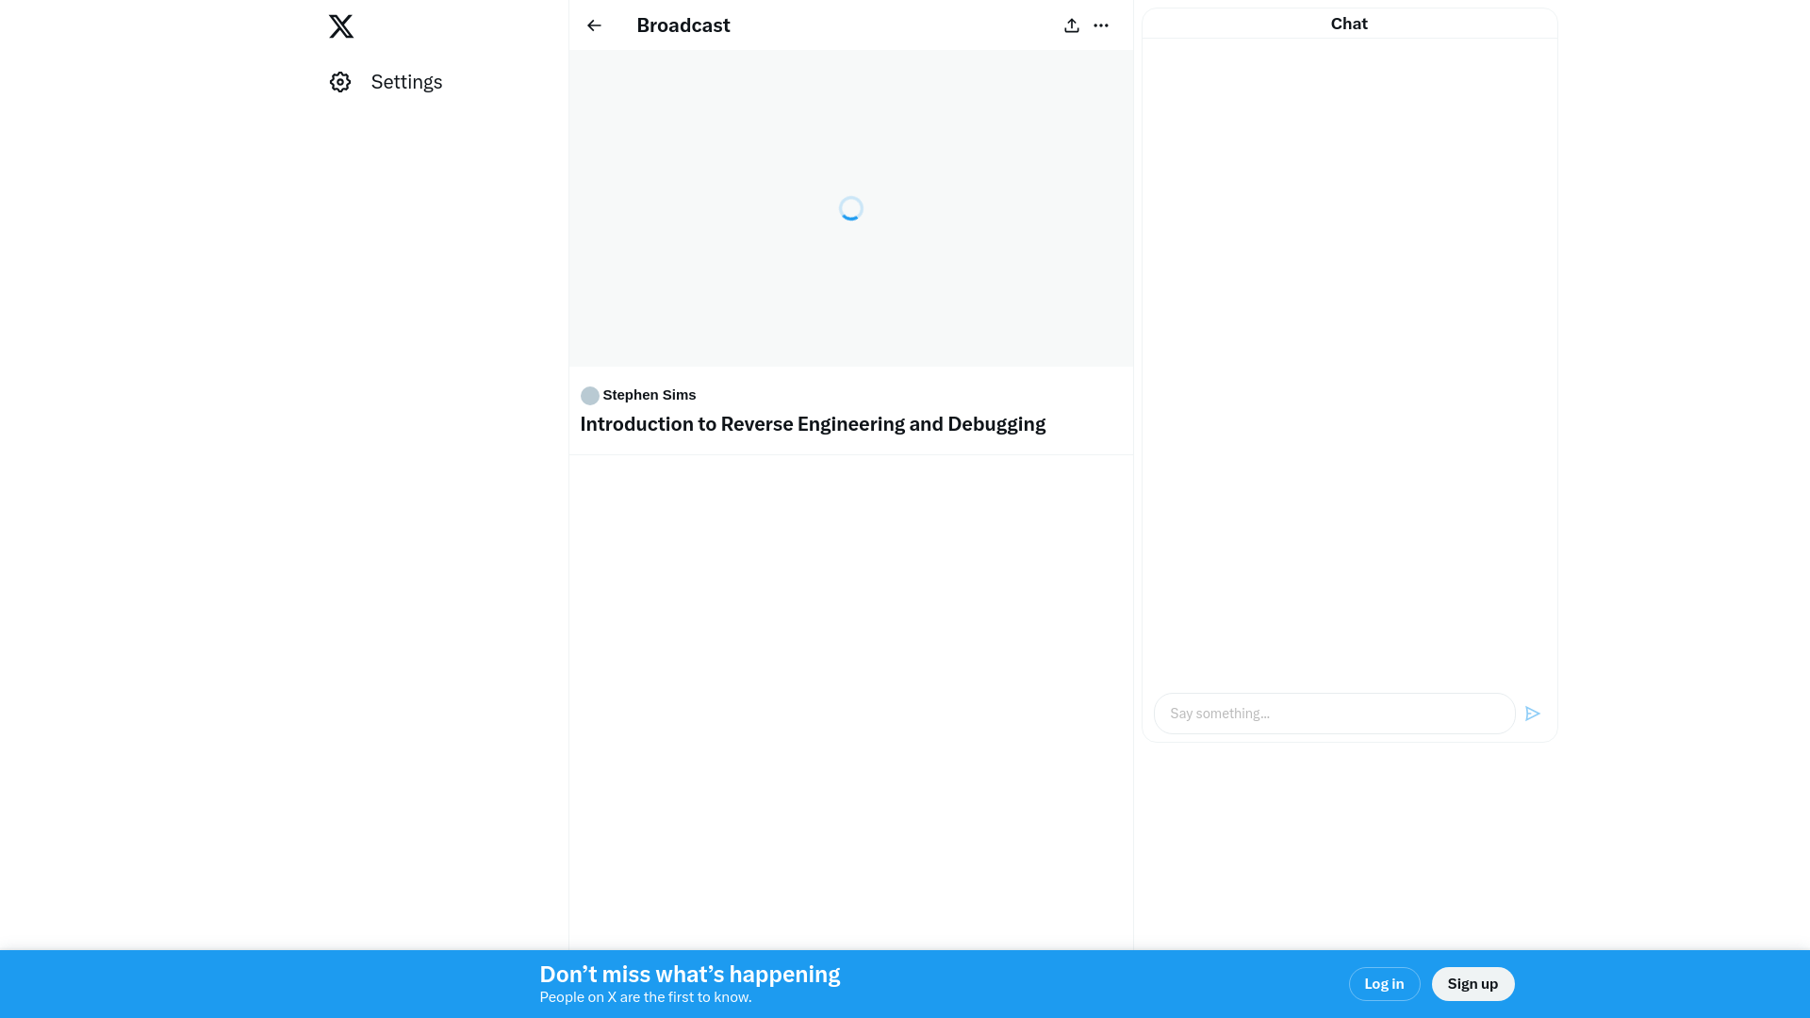Open more broadcast menu options

tap(1101, 25)
